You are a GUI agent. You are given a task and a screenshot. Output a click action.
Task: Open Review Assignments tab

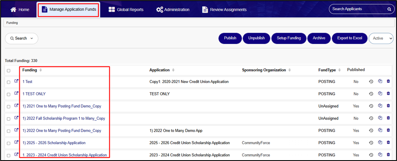[x=224, y=10]
